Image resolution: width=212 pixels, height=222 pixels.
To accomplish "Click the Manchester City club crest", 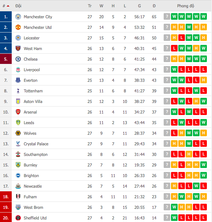I will (x=18, y=17).
